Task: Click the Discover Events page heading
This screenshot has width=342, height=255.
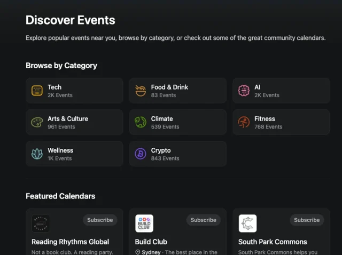Action: tap(70, 21)
